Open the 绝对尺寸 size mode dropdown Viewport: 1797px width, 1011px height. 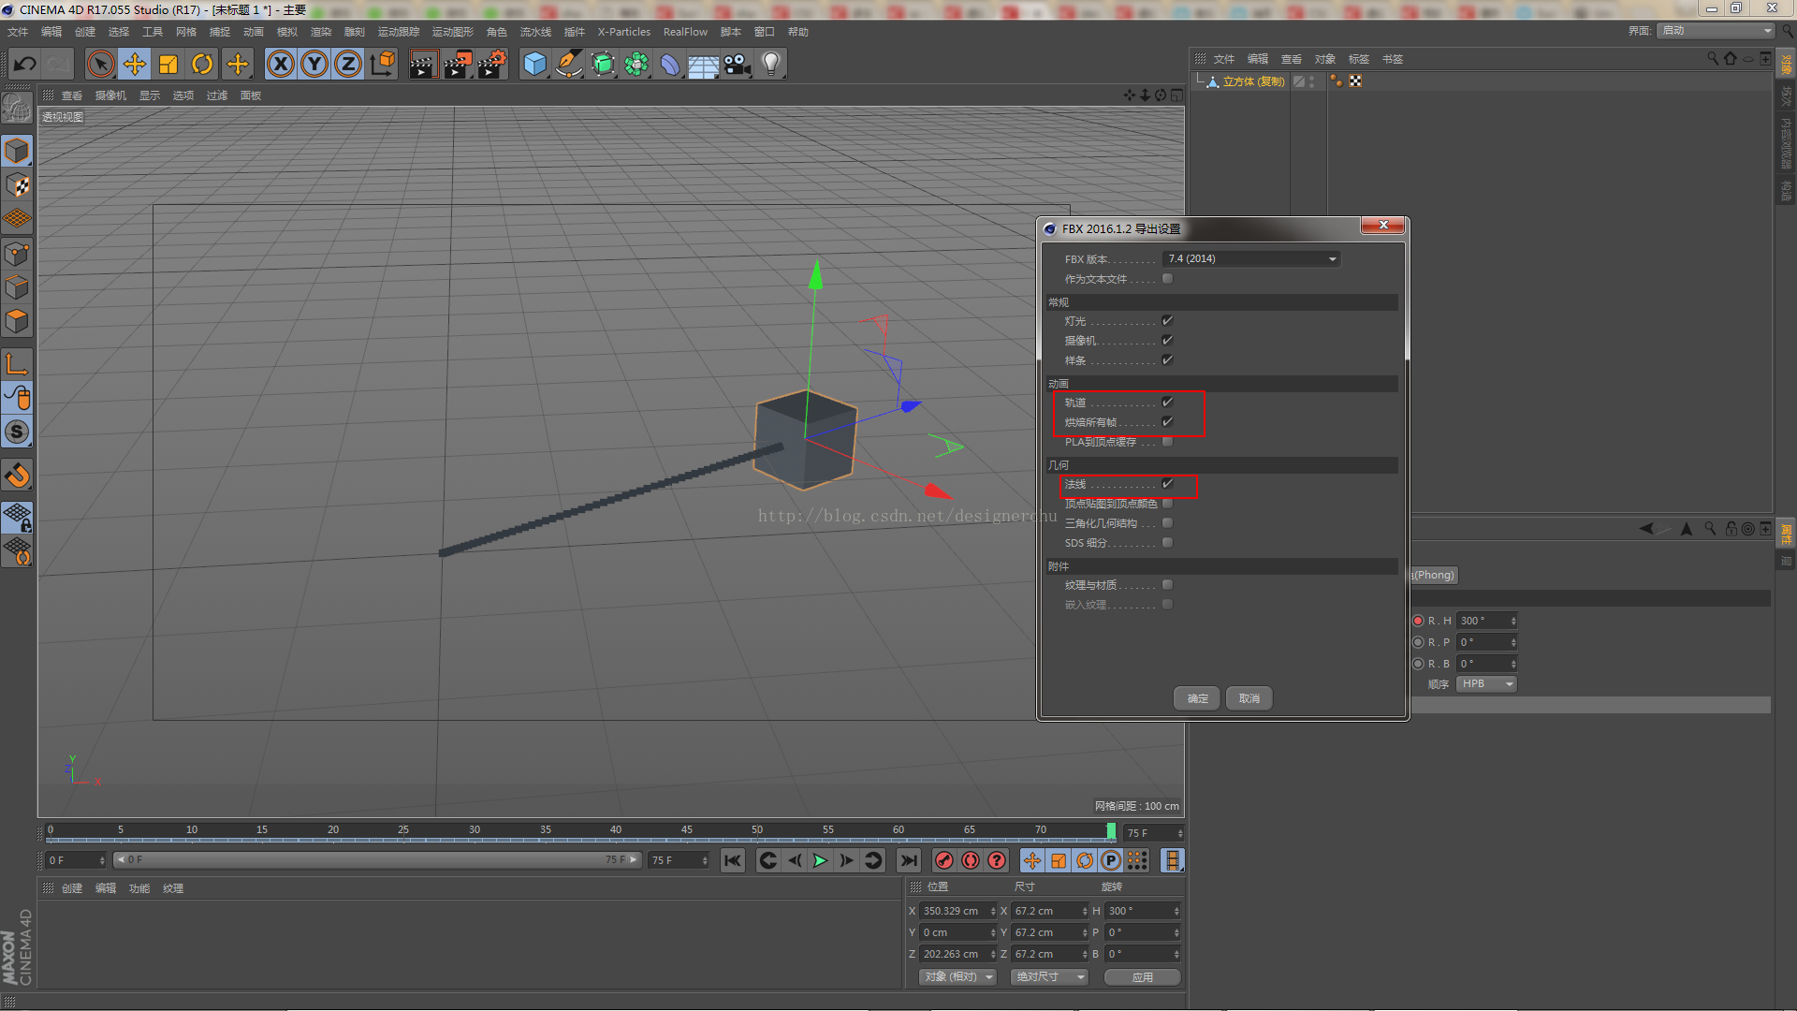pyautogui.click(x=1049, y=976)
